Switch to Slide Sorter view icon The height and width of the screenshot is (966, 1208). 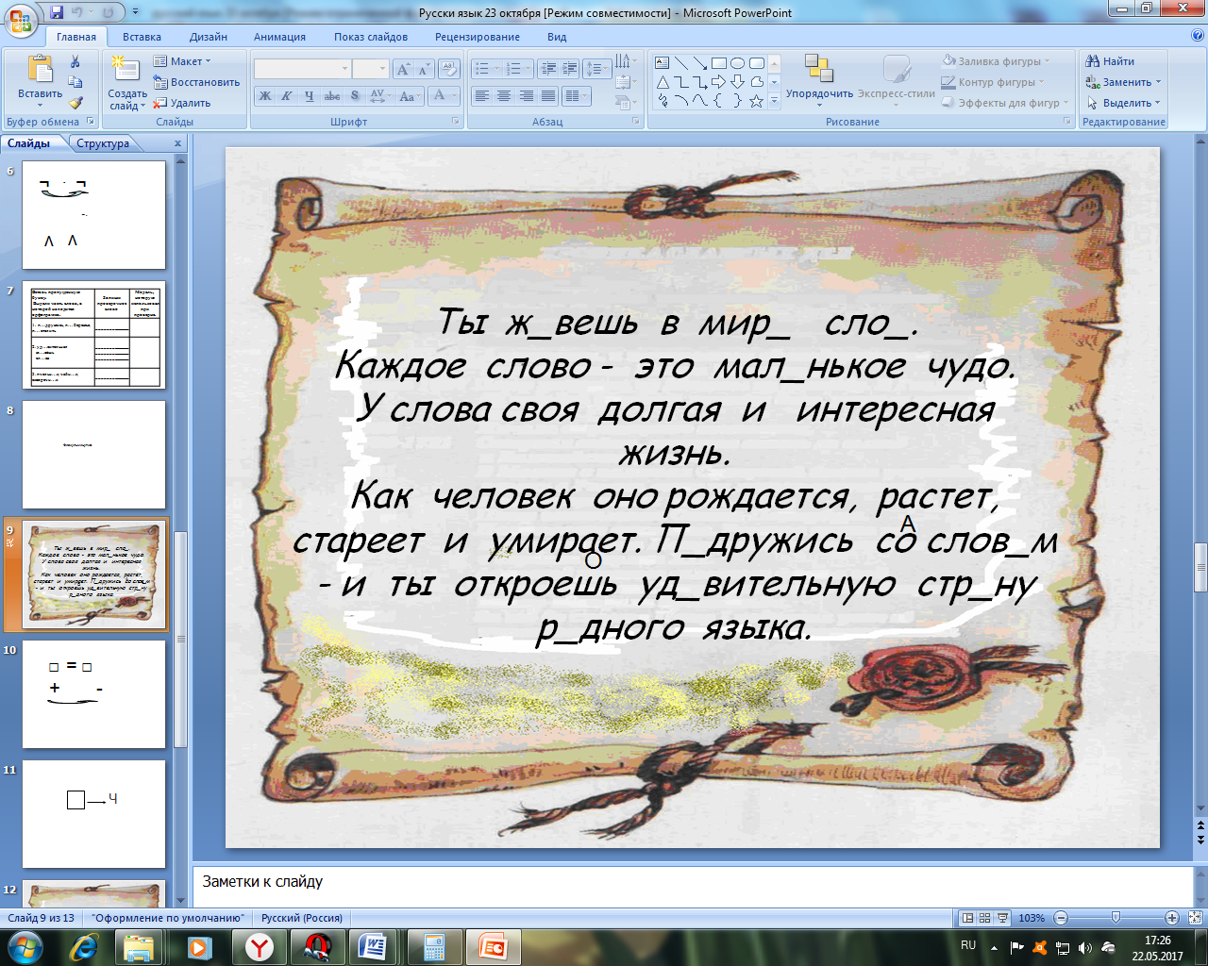coord(984,918)
